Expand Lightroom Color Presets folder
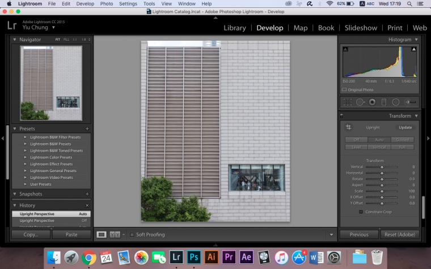 coord(26,157)
